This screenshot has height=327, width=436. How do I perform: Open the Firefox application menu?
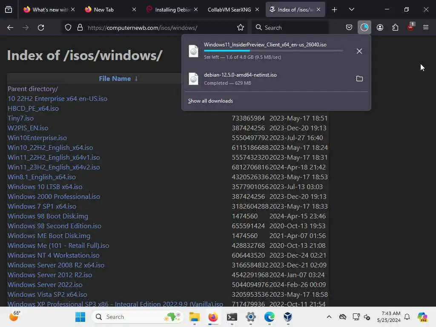coord(426,28)
